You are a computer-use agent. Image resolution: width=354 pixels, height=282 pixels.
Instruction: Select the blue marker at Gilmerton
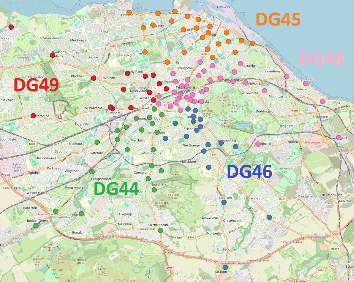click(269, 217)
